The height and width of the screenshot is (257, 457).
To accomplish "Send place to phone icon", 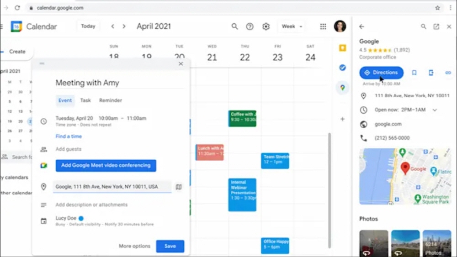I will click(431, 73).
